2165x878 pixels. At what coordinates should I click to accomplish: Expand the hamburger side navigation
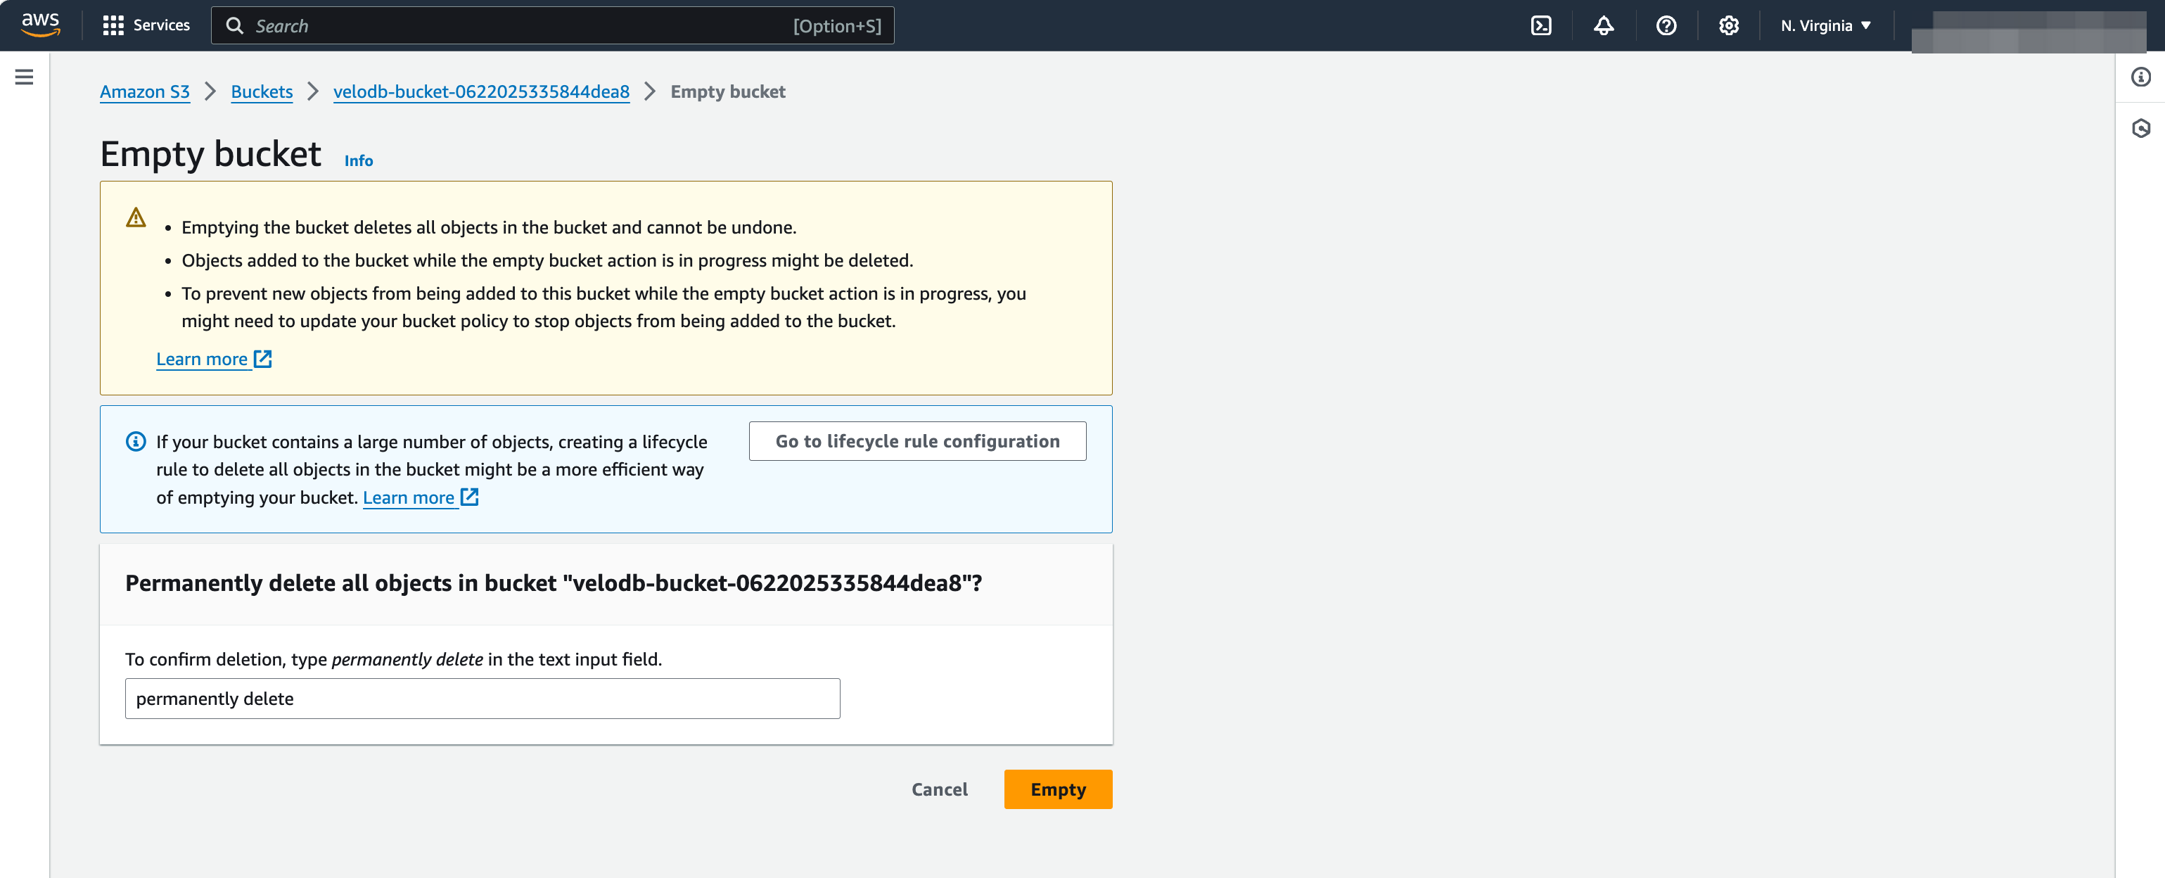click(25, 77)
